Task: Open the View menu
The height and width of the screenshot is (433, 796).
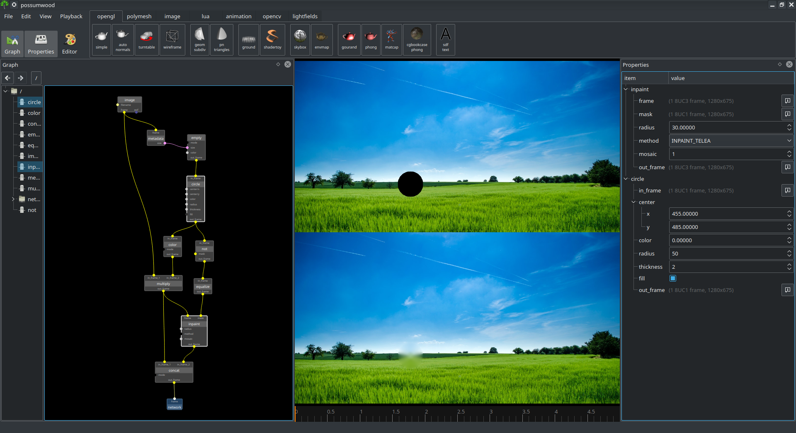Action: pos(46,16)
